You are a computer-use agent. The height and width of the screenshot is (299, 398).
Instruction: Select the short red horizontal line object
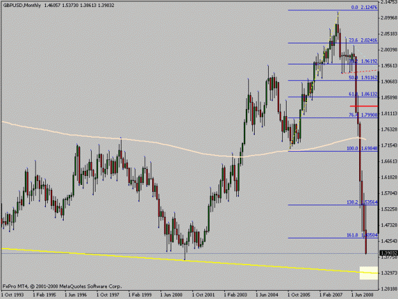click(364, 106)
